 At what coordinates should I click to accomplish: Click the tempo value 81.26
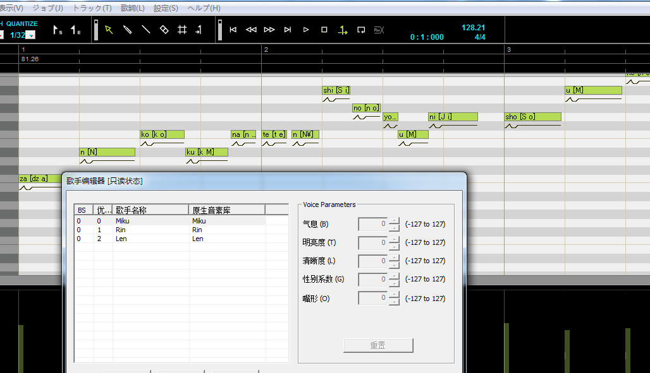click(30, 59)
